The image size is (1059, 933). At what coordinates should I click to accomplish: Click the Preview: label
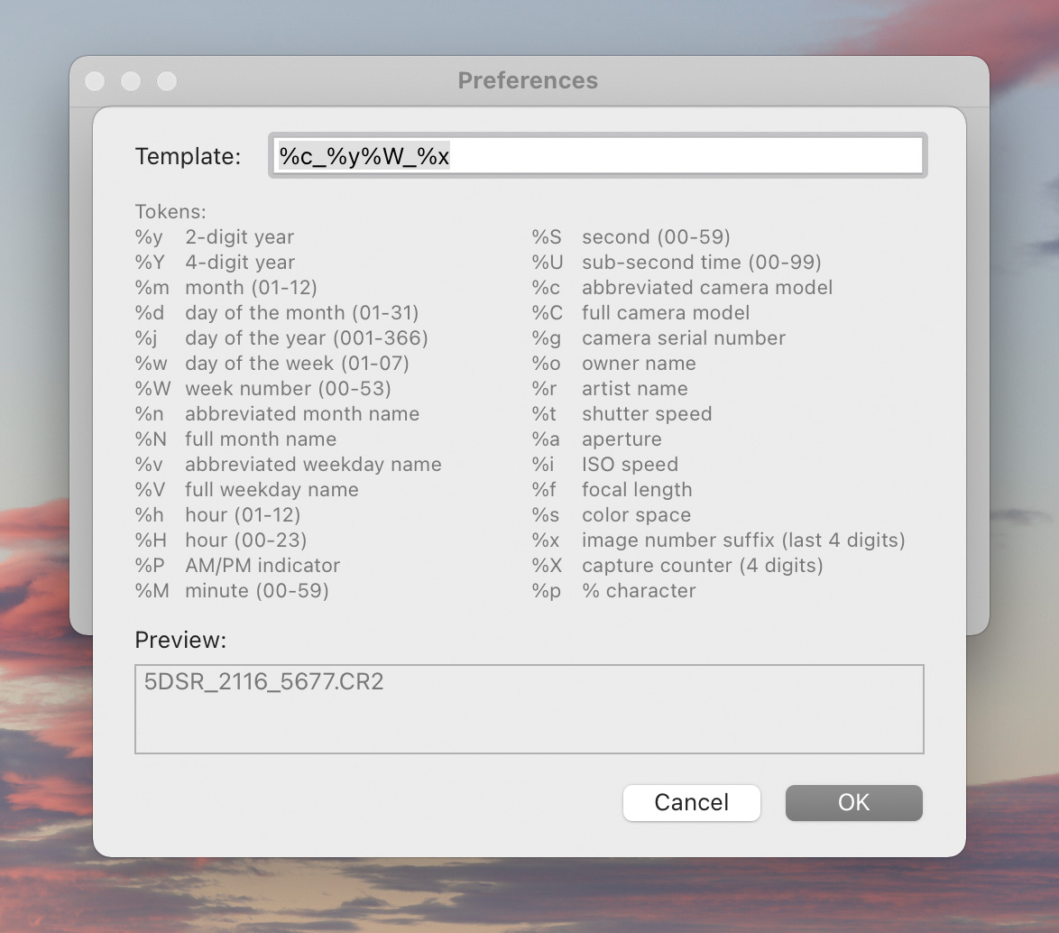pos(180,640)
